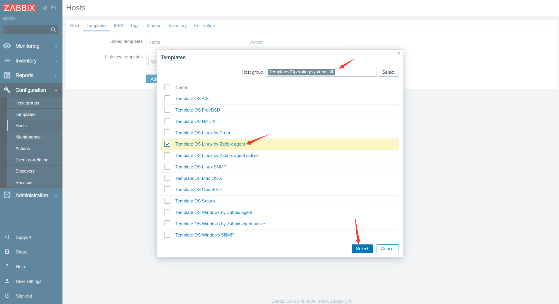
Task: Click the Reports chart icon
Action: tap(7, 75)
